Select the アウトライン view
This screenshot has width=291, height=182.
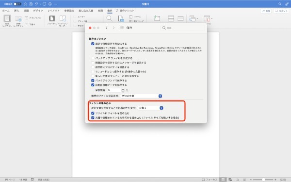33,18
